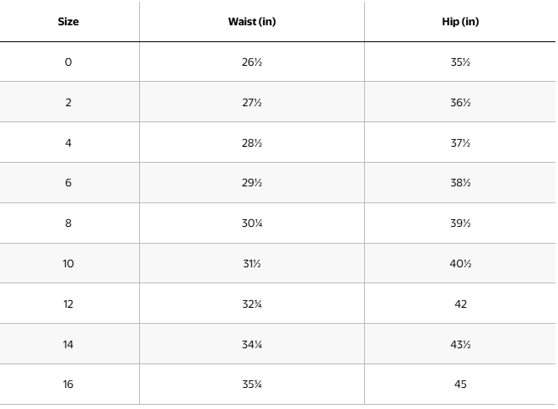Click the hip value 45
This screenshot has width=558, height=409.
(x=460, y=385)
